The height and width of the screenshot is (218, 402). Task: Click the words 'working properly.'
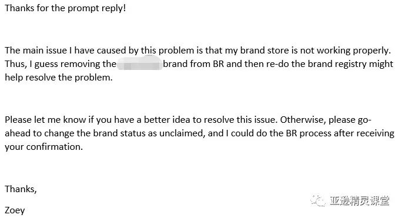[354, 51]
